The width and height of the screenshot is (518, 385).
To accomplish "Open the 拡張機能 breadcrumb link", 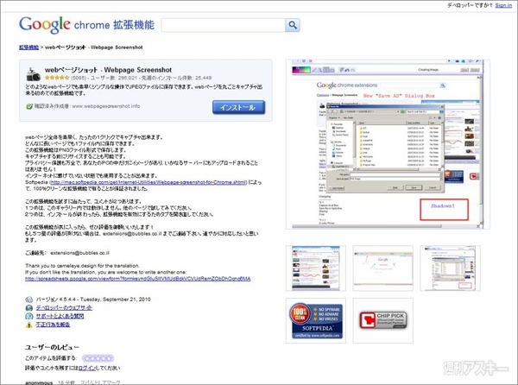I will tap(28, 47).
